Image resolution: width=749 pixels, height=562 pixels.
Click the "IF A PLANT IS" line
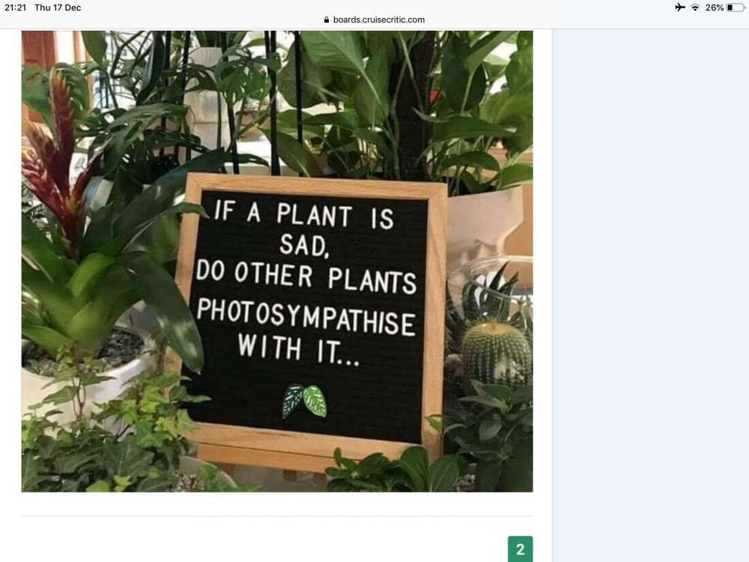click(x=304, y=215)
